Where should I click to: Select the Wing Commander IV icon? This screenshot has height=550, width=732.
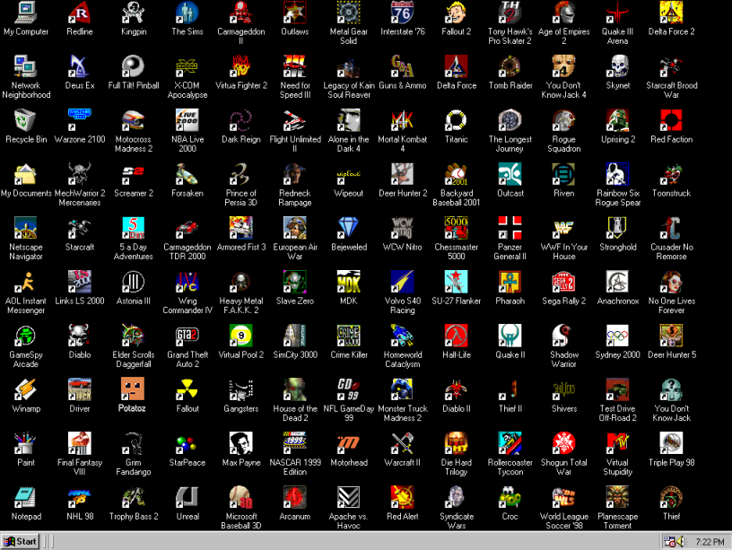click(x=187, y=282)
